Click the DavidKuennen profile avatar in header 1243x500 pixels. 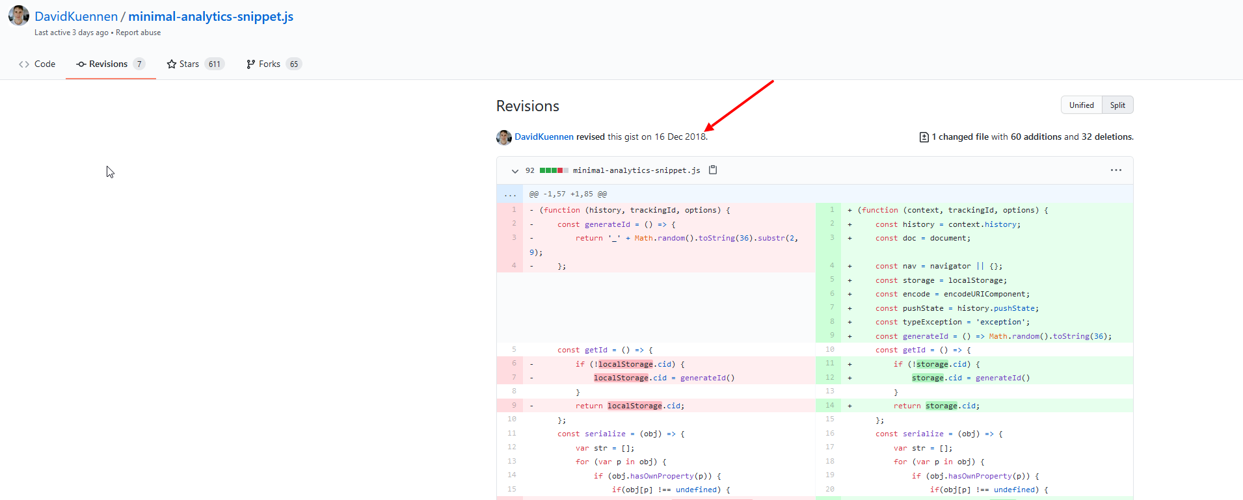(19, 16)
